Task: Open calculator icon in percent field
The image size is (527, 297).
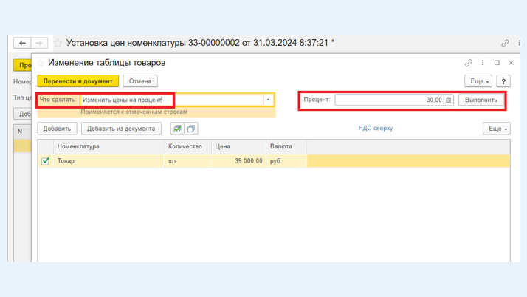Action: click(448, 100)
